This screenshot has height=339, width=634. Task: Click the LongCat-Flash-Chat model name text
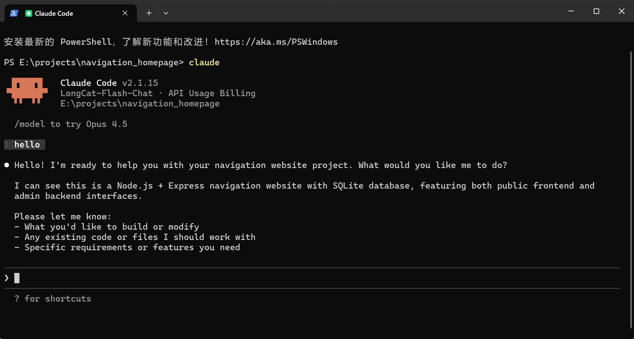(x=106, y=93)
